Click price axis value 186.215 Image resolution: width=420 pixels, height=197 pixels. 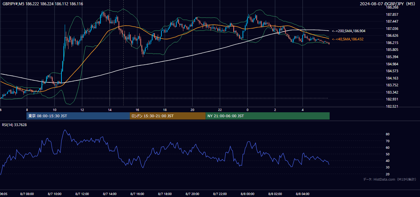(x=392, y=43)
